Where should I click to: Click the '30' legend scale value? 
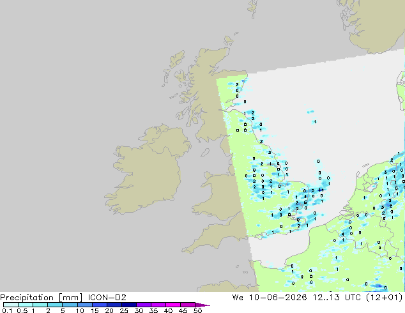click(139, 310)
